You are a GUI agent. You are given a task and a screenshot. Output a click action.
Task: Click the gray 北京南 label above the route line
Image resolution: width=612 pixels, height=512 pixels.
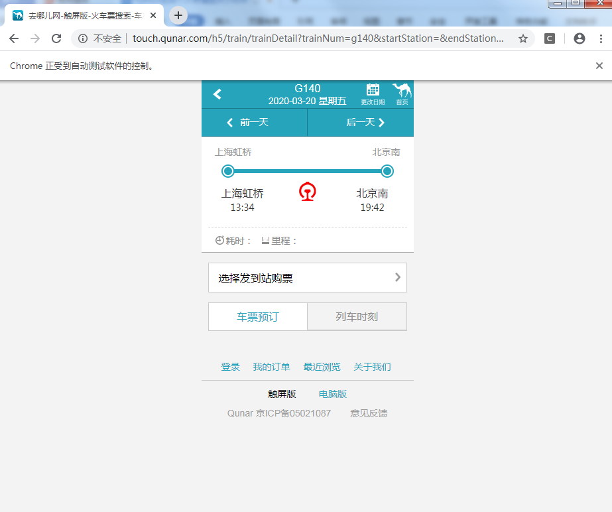click(386, 152)
